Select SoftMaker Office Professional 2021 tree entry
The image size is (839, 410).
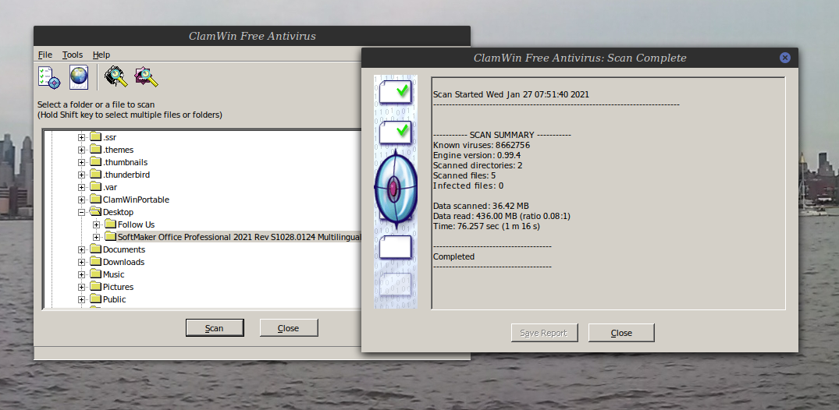(239, 237)
